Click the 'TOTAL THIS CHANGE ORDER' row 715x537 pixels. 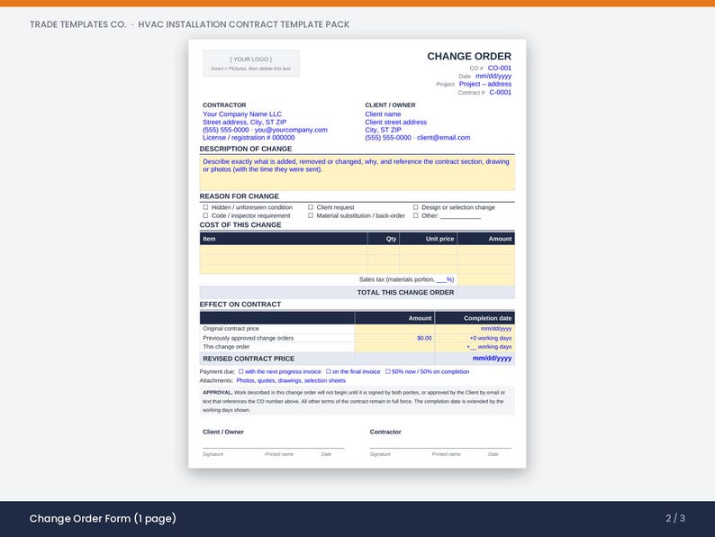357,292
